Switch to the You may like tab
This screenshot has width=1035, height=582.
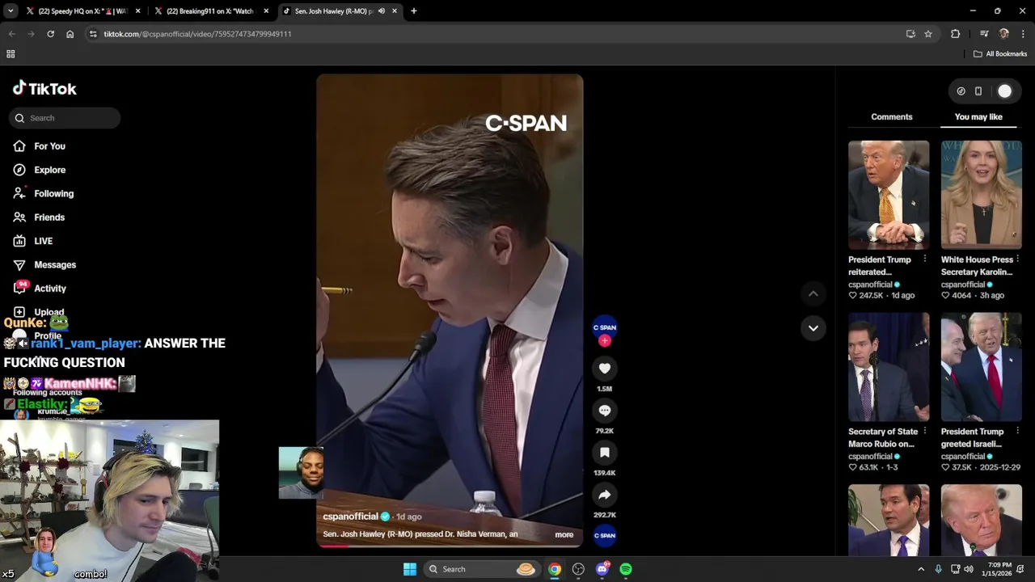978,117
